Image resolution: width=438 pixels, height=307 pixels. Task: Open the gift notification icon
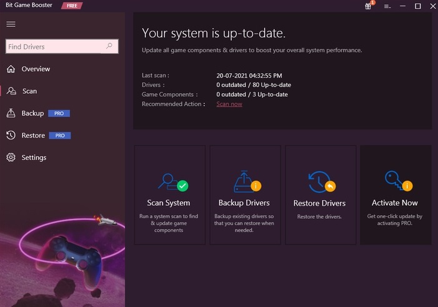[369, 6]
